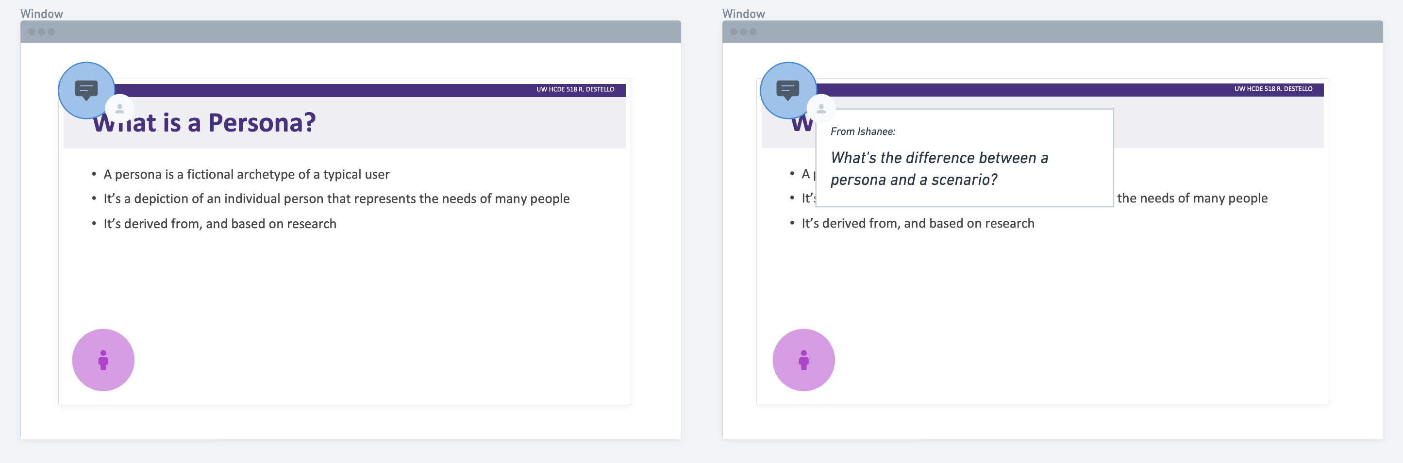Click the left "Window" label
The image size is (1403, 463).
coord(42,14)
